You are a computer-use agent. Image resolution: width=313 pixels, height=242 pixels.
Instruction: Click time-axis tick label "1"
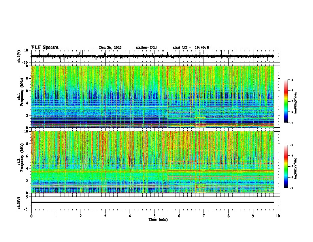click(x=56, y=216)
